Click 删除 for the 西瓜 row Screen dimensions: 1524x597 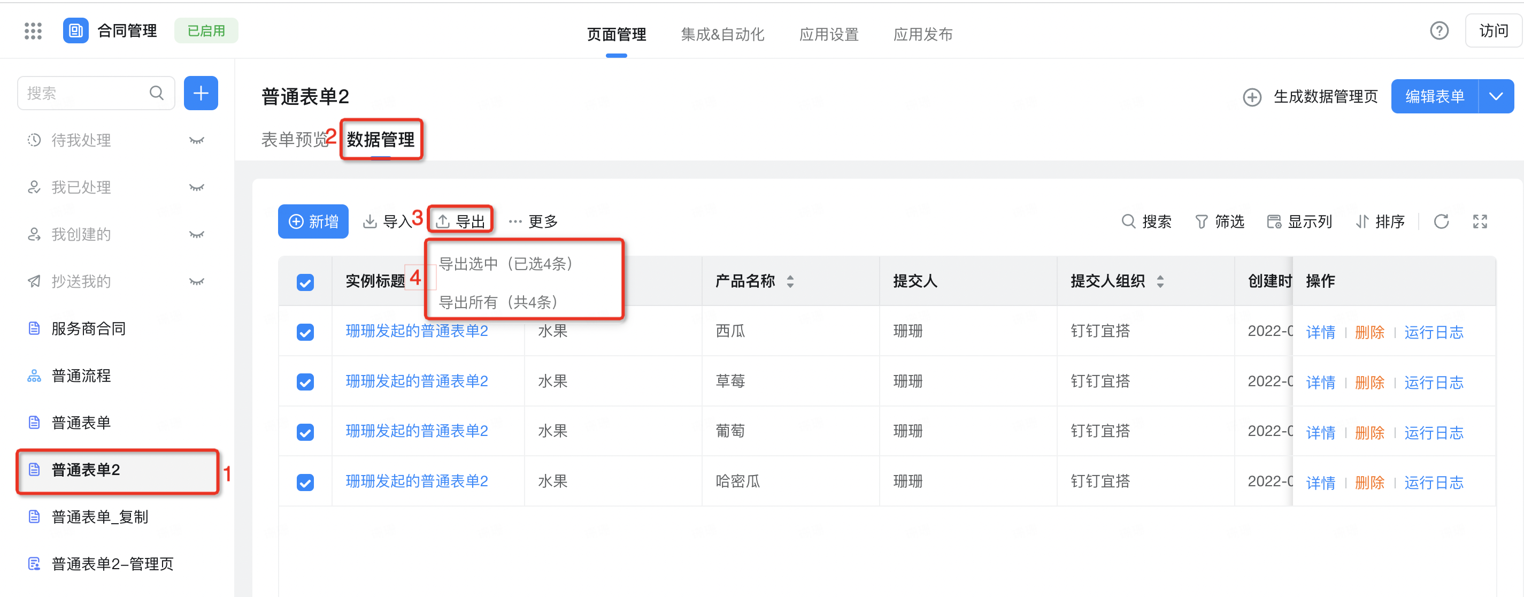pos(1369,333)
